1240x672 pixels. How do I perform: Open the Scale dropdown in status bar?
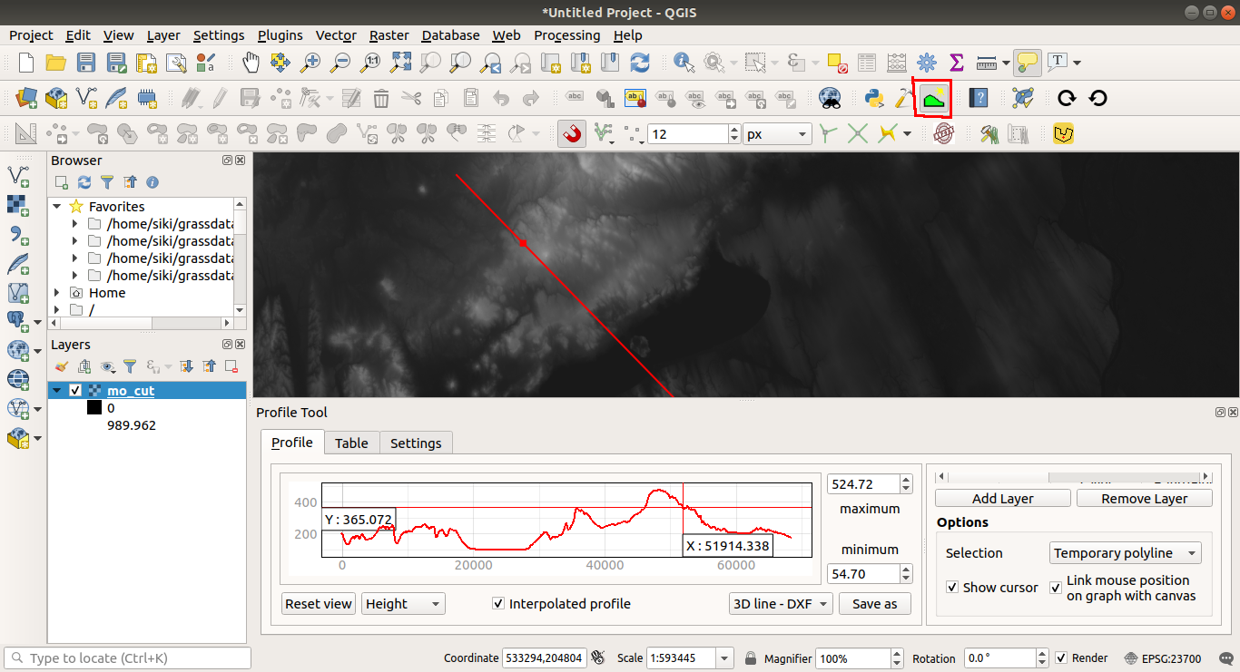pos(724,658)
